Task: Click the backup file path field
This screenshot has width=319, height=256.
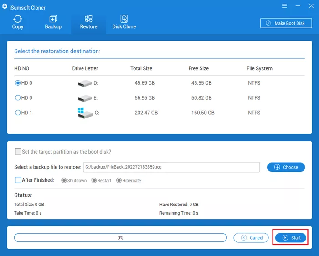Action: coord(171,167)
